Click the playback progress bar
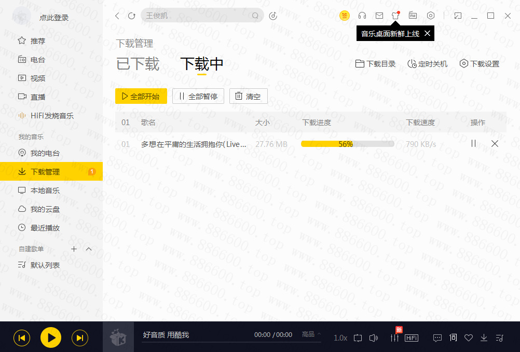Image resolution: width=520 pixels, height=352 pixels. pos(231,342)
